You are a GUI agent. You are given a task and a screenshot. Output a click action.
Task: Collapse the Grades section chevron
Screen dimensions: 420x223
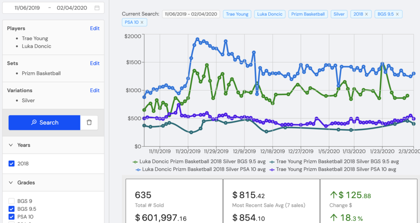(11, 182)
